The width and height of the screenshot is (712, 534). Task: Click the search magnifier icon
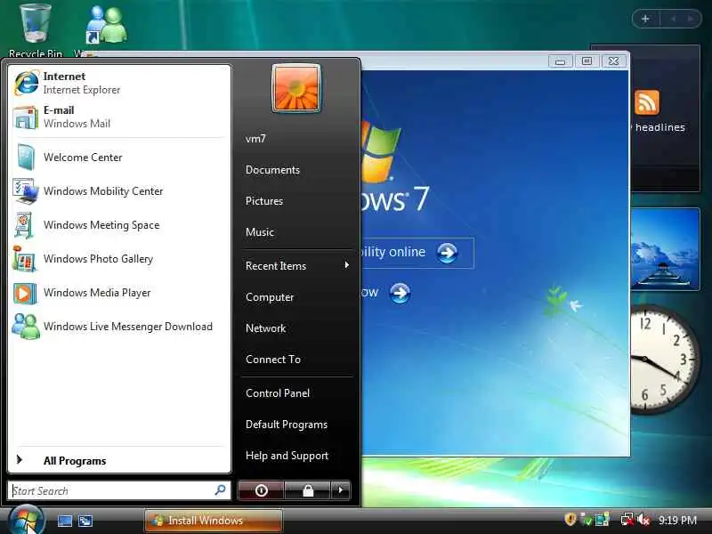220,490
